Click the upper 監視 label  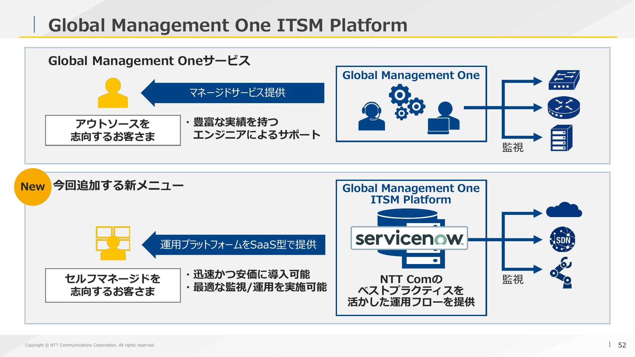tap(513, 147)
